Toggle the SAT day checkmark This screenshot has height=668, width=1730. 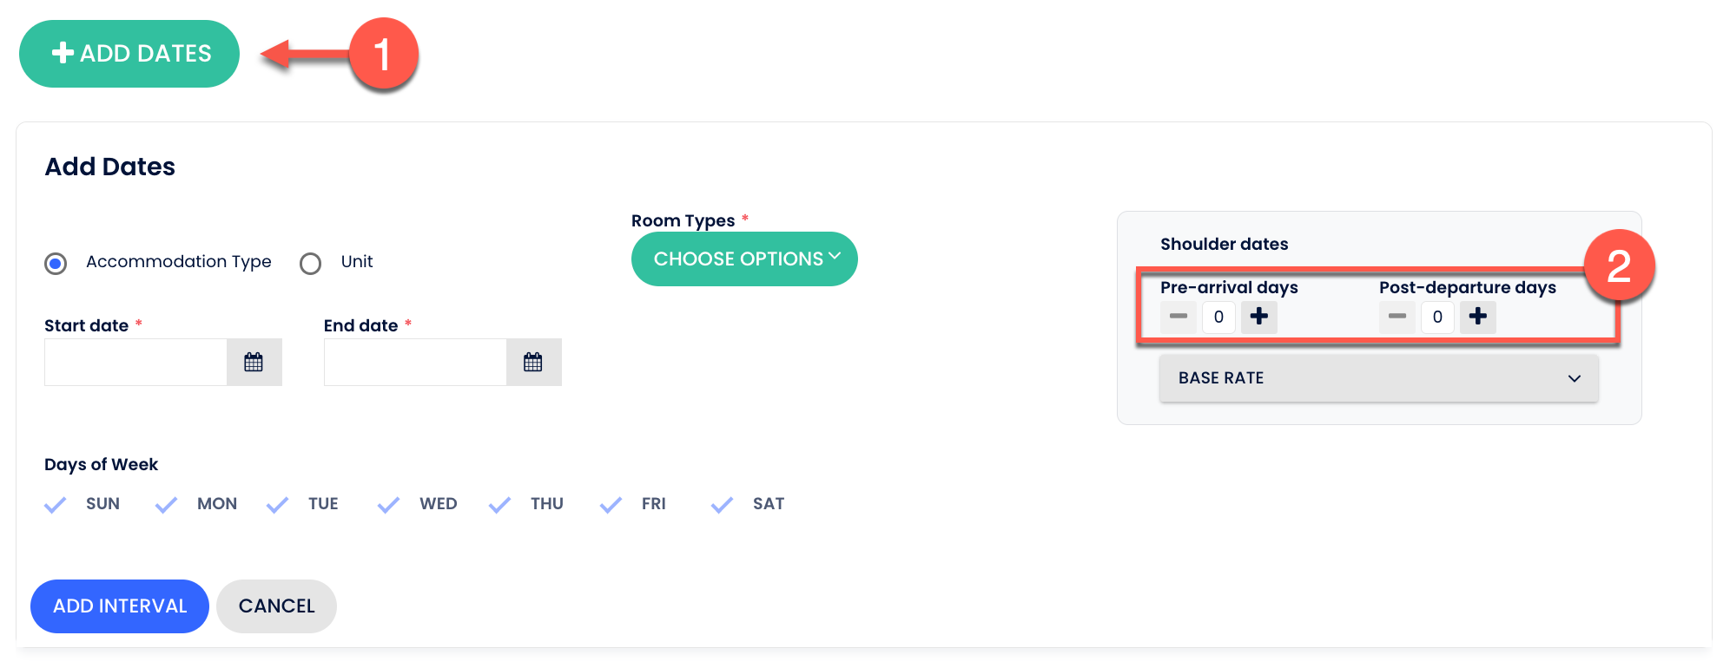coord(723,505)
